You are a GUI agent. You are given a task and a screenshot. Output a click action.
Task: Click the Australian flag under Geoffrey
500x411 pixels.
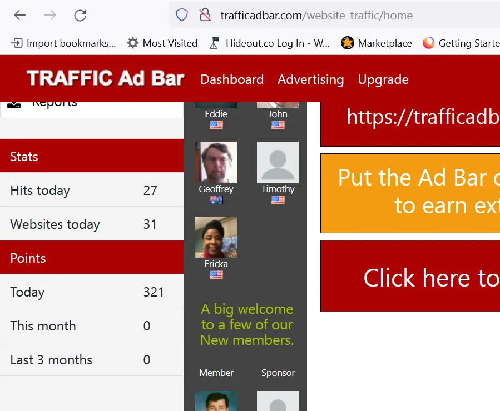[216, 200]
